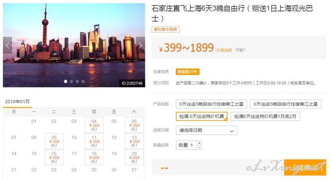The width and height of the screenshot is (331, 181).
Task: Choose 6天往返3晚自由行住宿锦江之星 product type
Action: click(211, 104)
